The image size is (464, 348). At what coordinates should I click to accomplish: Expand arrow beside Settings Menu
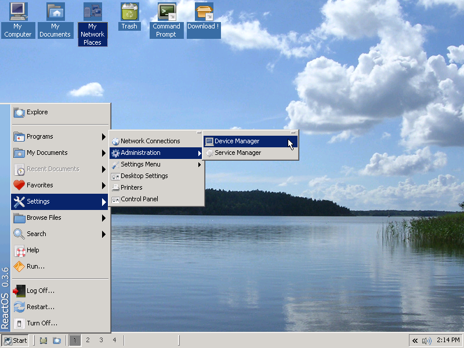coord(200,165)
